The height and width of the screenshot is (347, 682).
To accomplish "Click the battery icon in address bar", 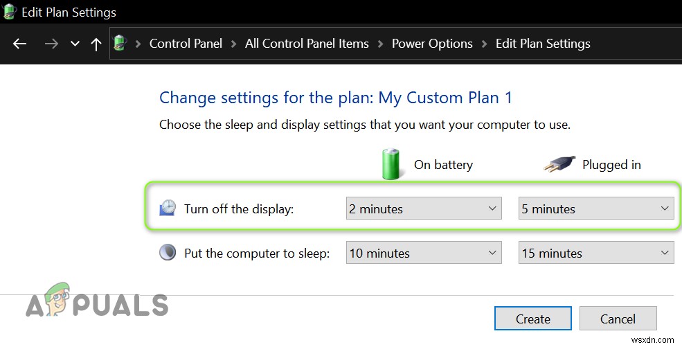I will (x=120, y=44).
